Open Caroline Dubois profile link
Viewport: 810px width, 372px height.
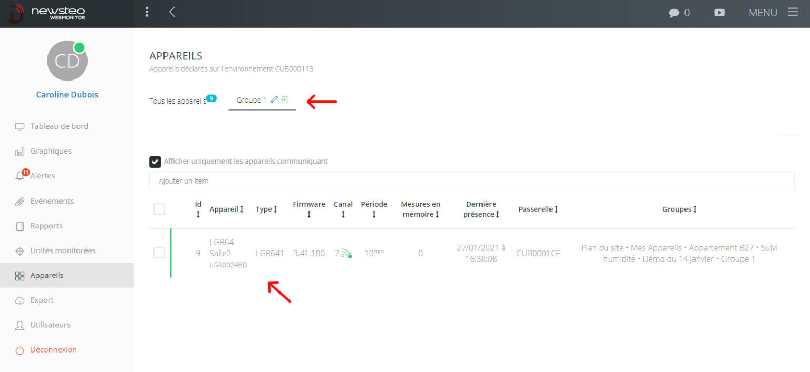[67, 95]
